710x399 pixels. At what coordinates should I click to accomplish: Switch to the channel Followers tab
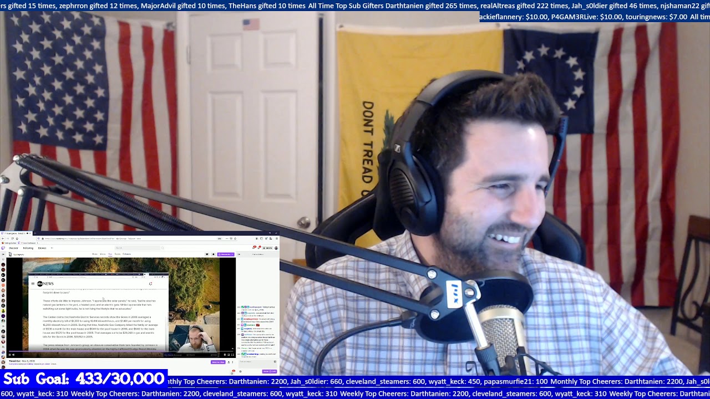coord(126,254)
